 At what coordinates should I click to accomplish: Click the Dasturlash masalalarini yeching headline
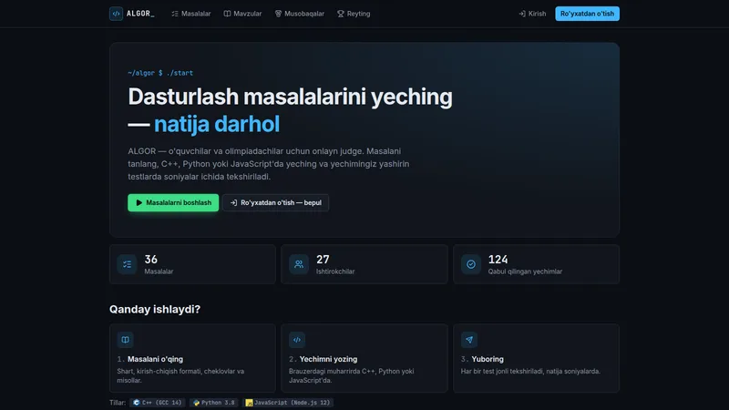(290, 97)
